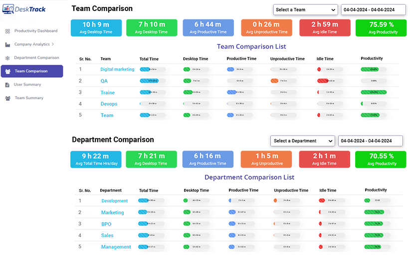Click the Team Comparison people icon
Image resolution: width=410 pixels, height=256 pixels.
tap(7, 71)
